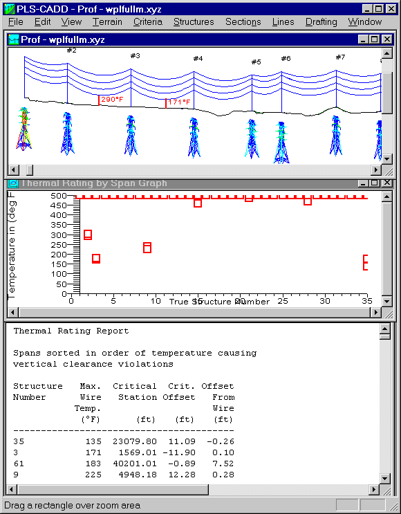Select tower structure #3 model
The image size is (401, 514).
(x=131, y=136)
